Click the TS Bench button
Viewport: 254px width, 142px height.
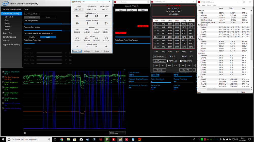(159, 70)
